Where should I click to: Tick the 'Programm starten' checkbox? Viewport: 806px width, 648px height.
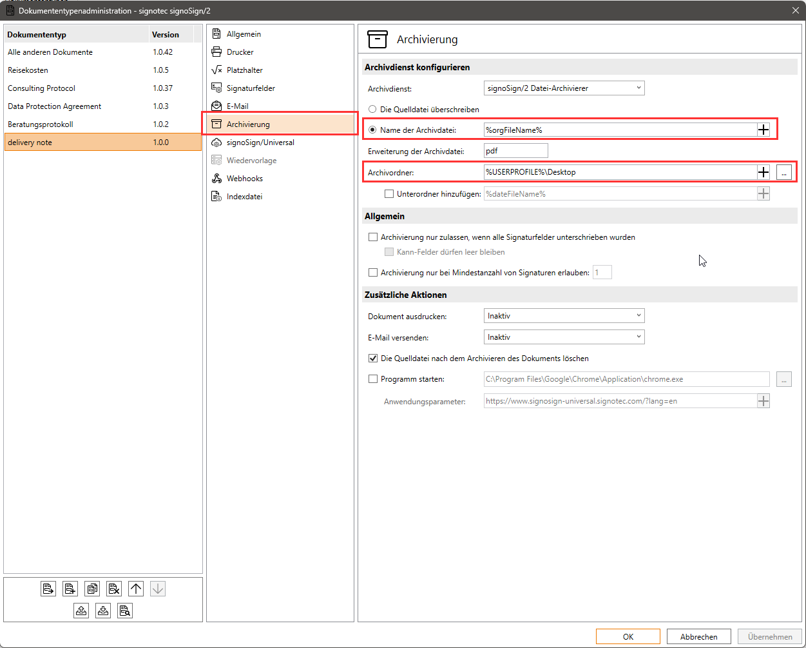(x=372, y=379)
